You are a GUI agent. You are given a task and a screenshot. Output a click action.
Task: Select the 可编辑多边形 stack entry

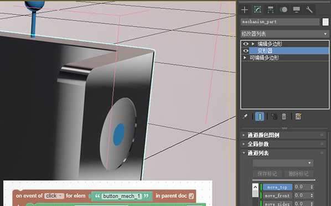[x=264, y=58]
